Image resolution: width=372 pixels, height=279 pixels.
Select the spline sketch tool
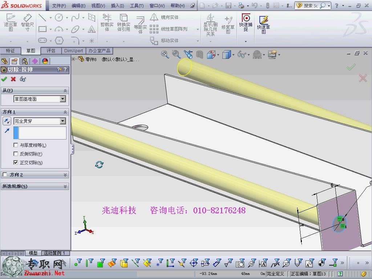[76, 17]
